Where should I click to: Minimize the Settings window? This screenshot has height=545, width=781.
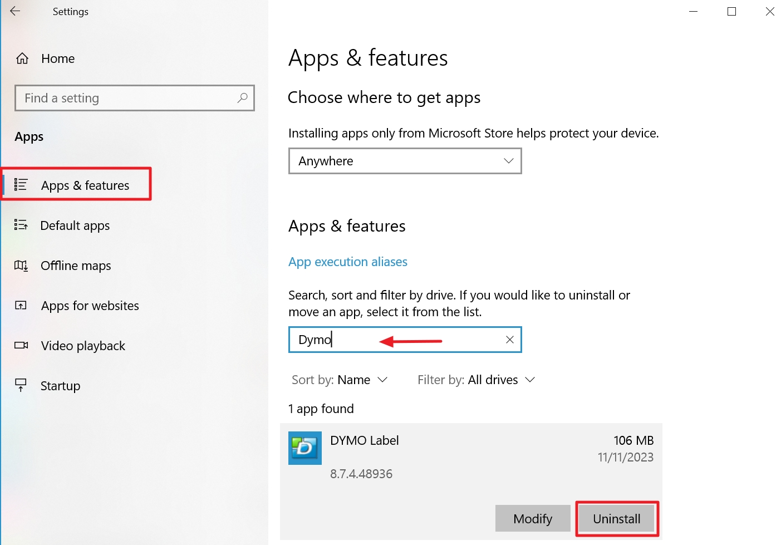[x=693, y=11]
